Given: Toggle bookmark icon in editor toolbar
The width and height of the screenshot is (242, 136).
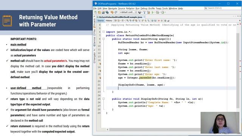Looking at the screenshot, I should 149,20.
